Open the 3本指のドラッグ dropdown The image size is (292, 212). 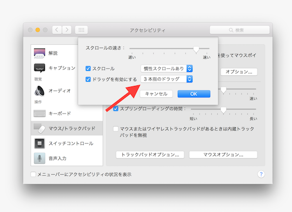(167, 79)
